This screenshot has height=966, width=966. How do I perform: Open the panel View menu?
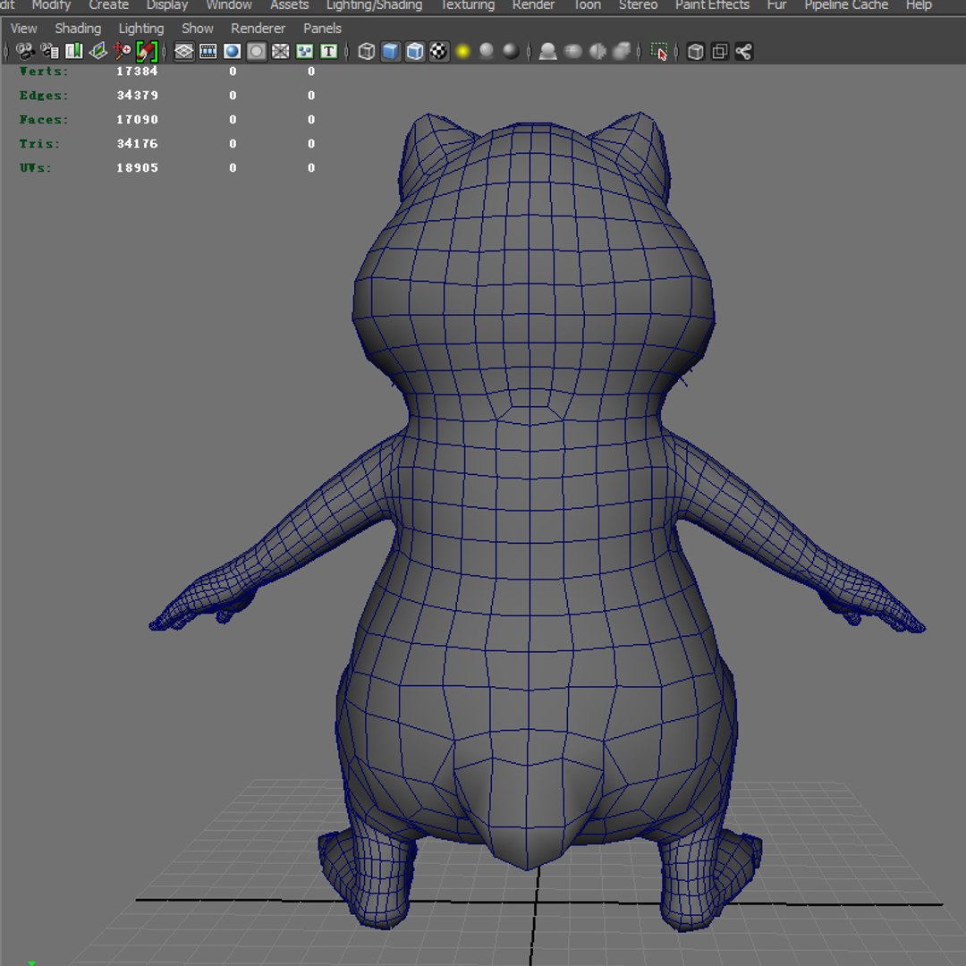tap(23, 29)
